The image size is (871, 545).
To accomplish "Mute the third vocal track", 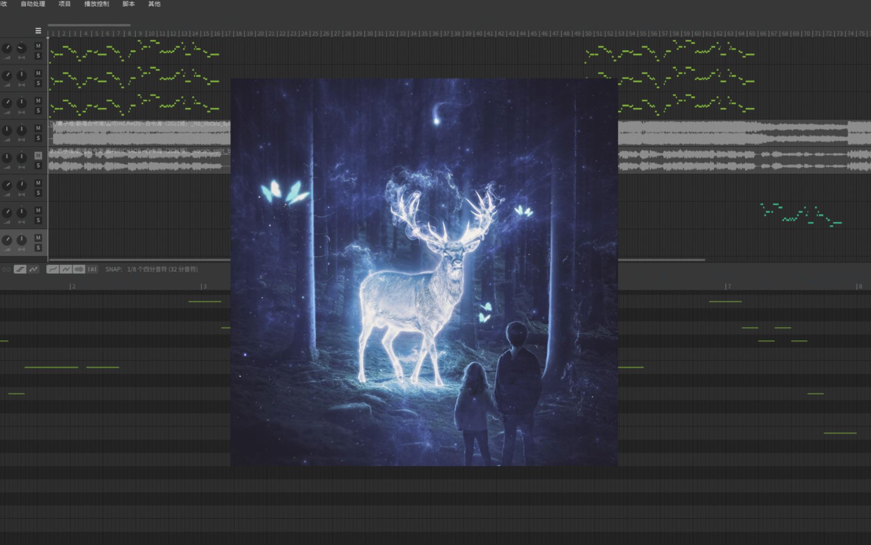I will pyautogui.click(x=38, y=101).
